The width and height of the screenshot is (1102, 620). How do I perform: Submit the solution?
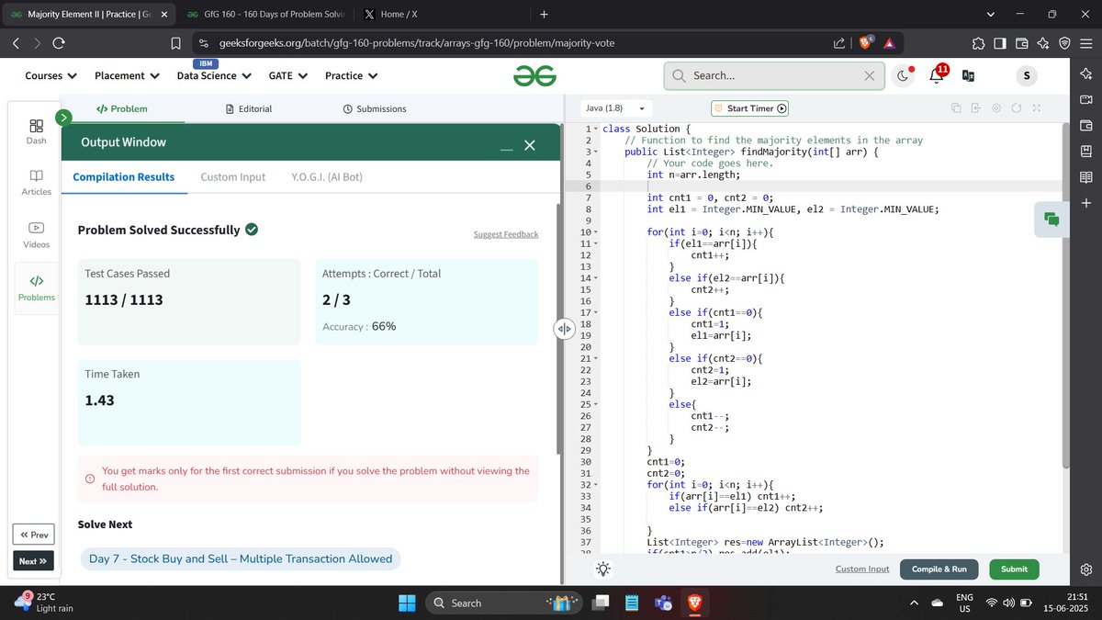point(1014,569)
